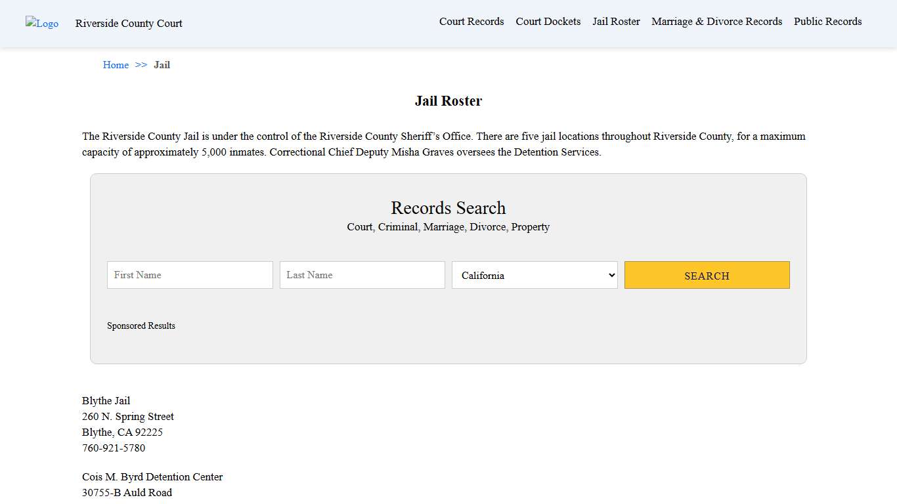This screenshot has height=504, width=897.
Task: Open the Court Records menu item
Action: (x=471, y=21)
